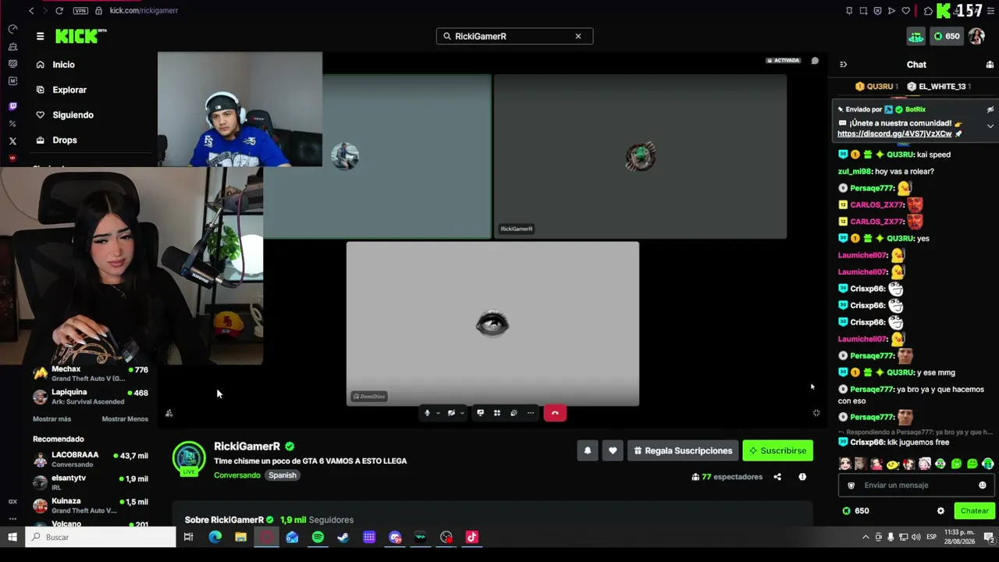The width and height of the screenshot is (999, 562).
Task: Open Lapiquina channel in sidebar
Action: pos(91,397)
